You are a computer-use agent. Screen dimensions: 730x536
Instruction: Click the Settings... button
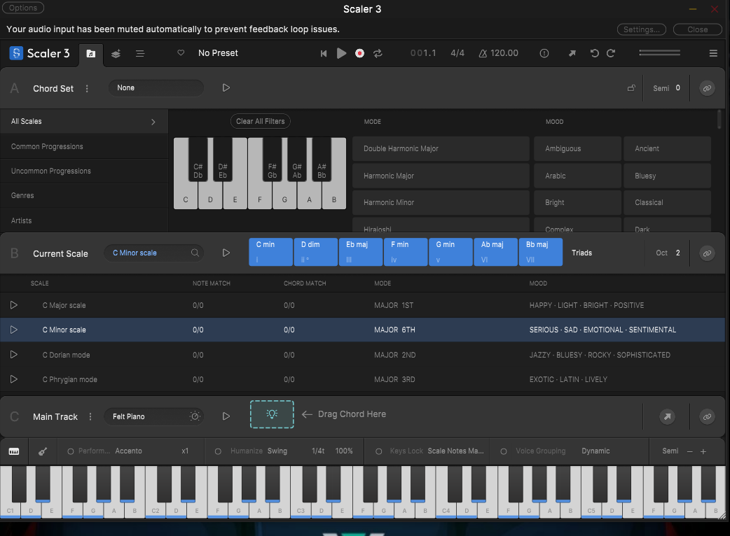point(642,29)
